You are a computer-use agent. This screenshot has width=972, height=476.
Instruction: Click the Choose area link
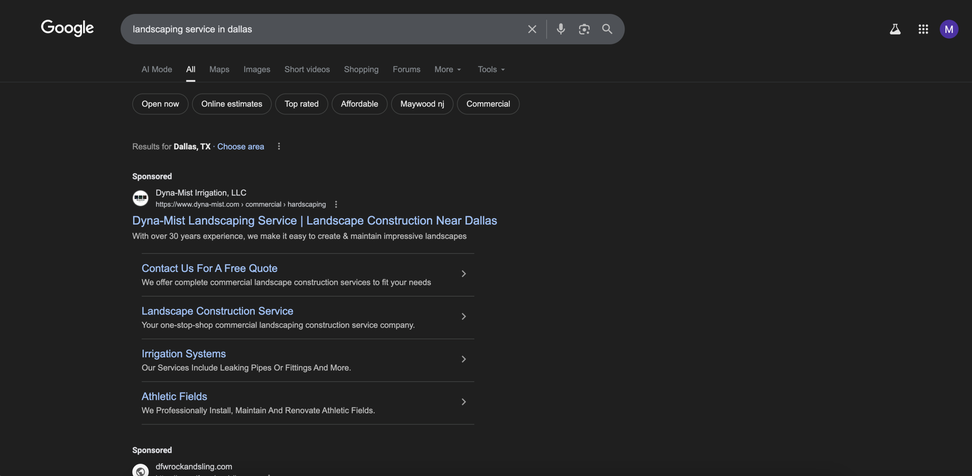coord(241,146)
